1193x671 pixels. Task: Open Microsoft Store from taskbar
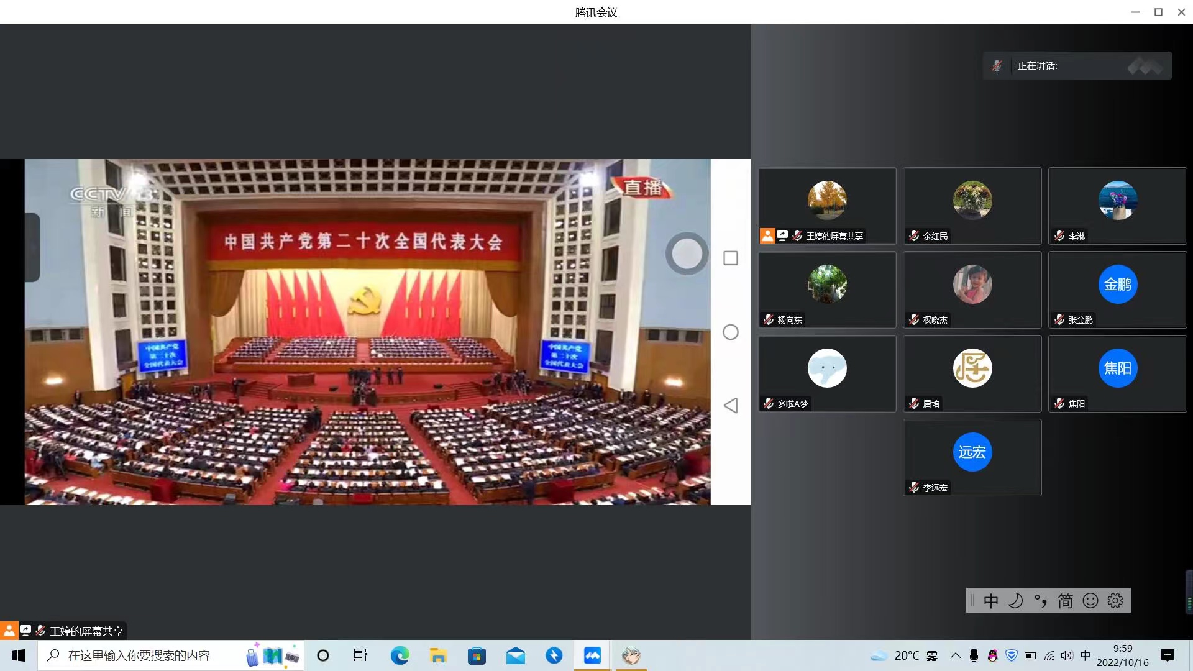coord(477,655)
